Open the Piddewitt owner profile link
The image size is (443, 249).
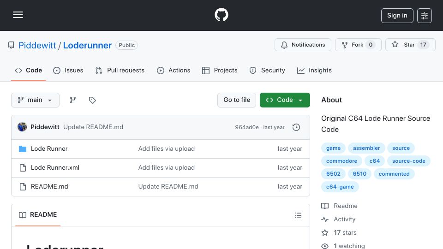pyautogui.click(x=37, y=45)
